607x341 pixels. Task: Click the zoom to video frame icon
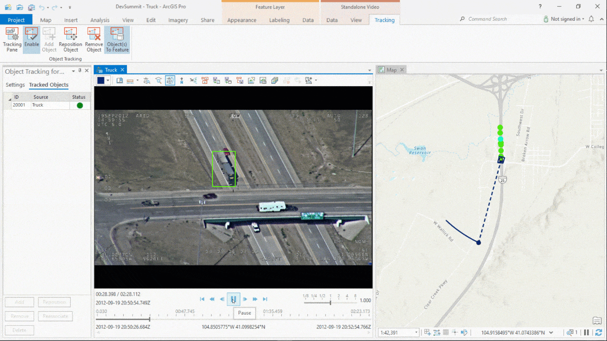[x=158, y=81]
